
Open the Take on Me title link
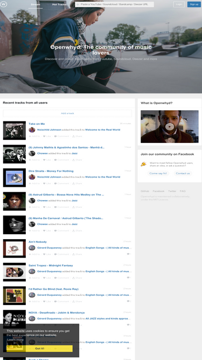[37, 124]
